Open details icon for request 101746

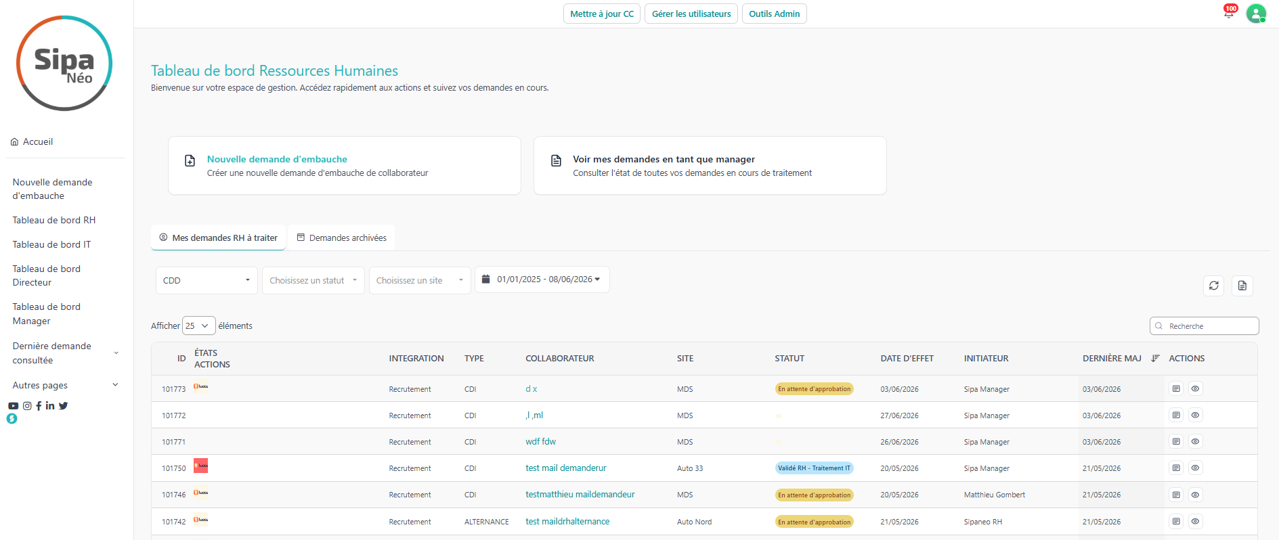[x=1176, y=495]
